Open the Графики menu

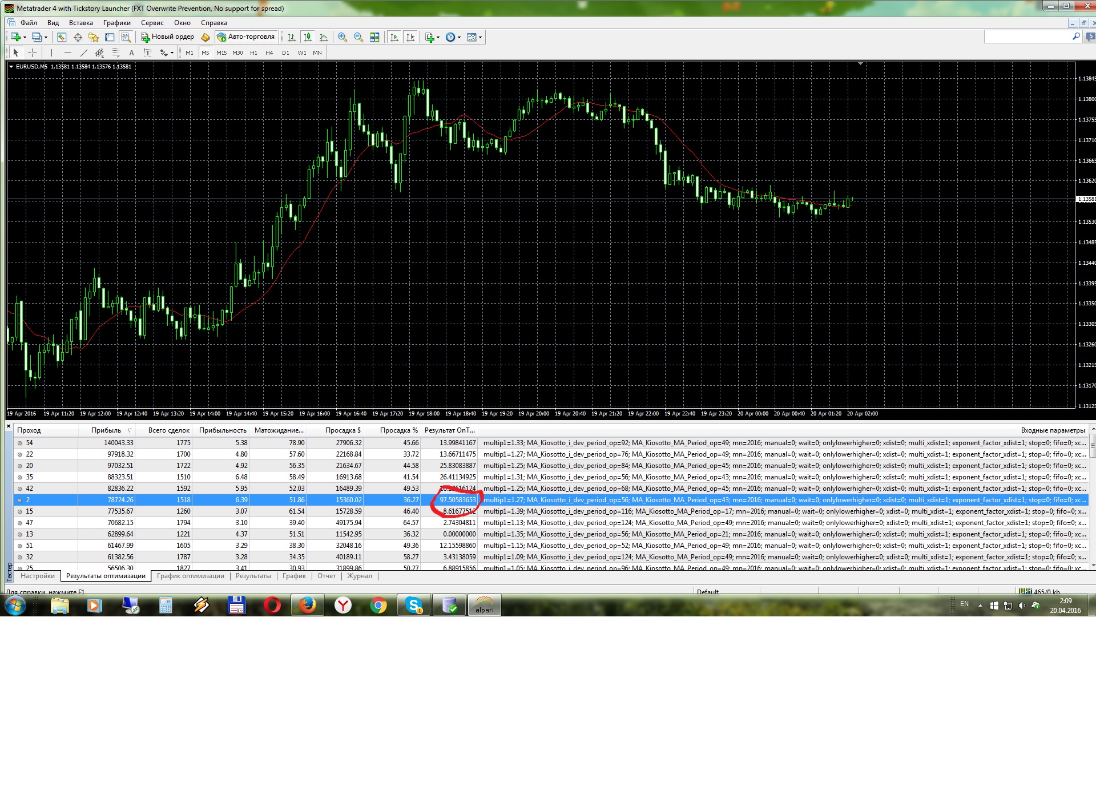[116, 23]
